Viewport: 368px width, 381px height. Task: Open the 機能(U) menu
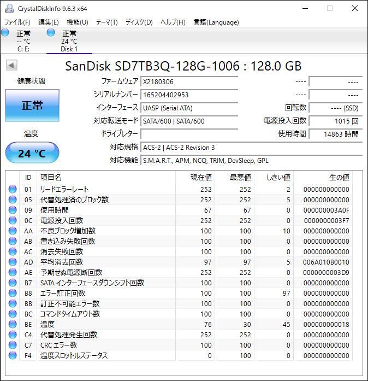(78, 22)
